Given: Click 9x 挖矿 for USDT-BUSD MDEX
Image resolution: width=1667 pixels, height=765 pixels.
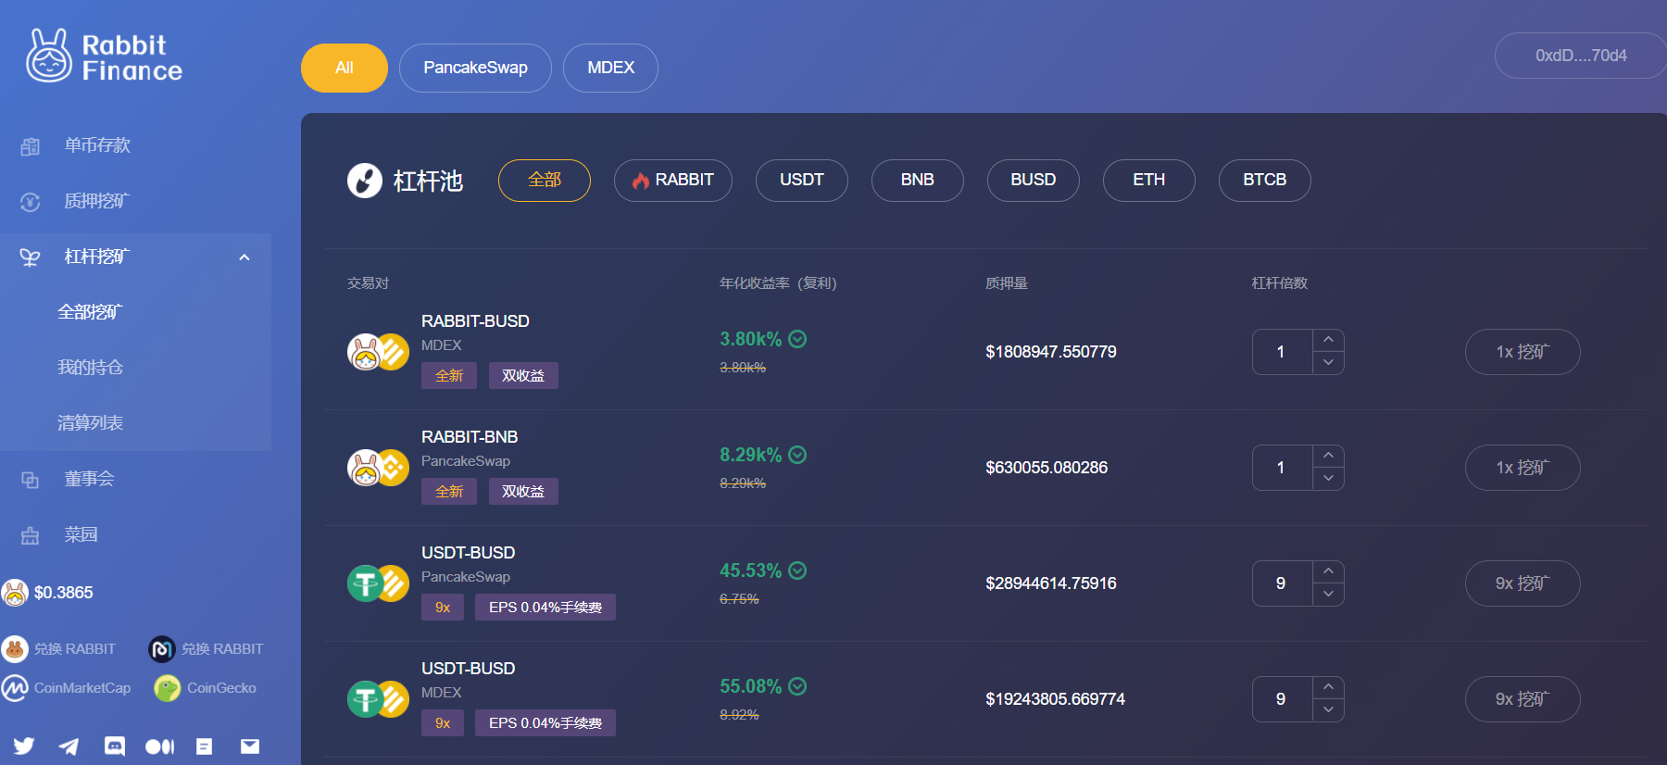Looking at the screenshot, I should (x=1523, y=699).
